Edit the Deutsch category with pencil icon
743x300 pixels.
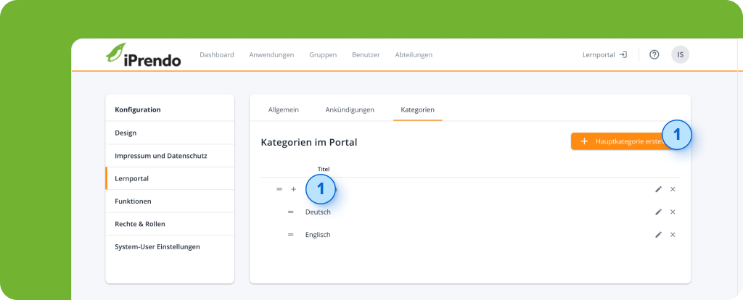658,212
